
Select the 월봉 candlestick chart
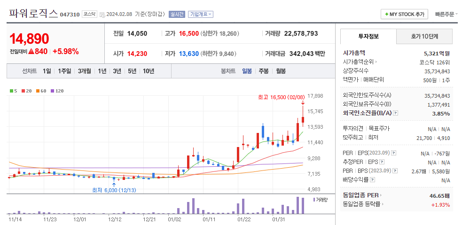point(281,71)
